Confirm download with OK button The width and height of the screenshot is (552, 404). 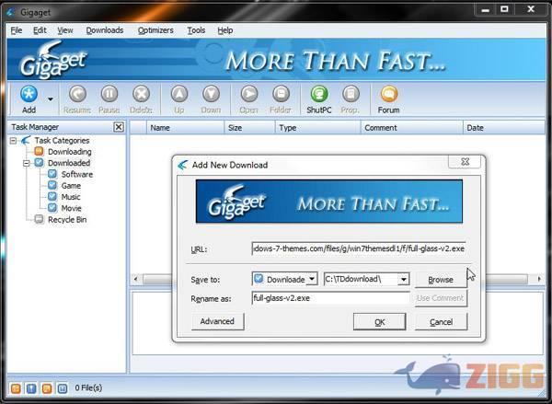(379, 322)
